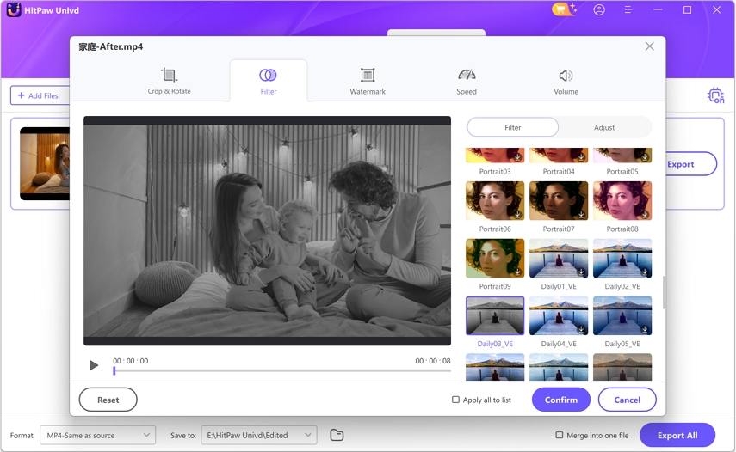Viewport: 736px width, 452px height.
Task: Open the Watermark tool
Action: coord(368,81)
